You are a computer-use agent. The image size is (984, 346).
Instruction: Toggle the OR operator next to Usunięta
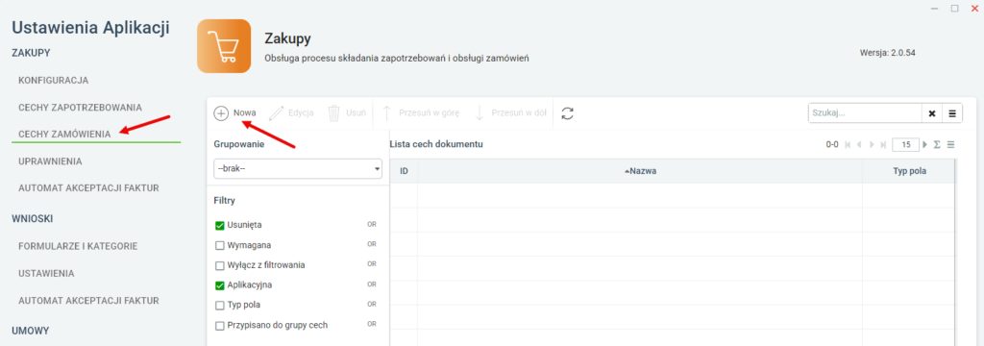point(372,224)
